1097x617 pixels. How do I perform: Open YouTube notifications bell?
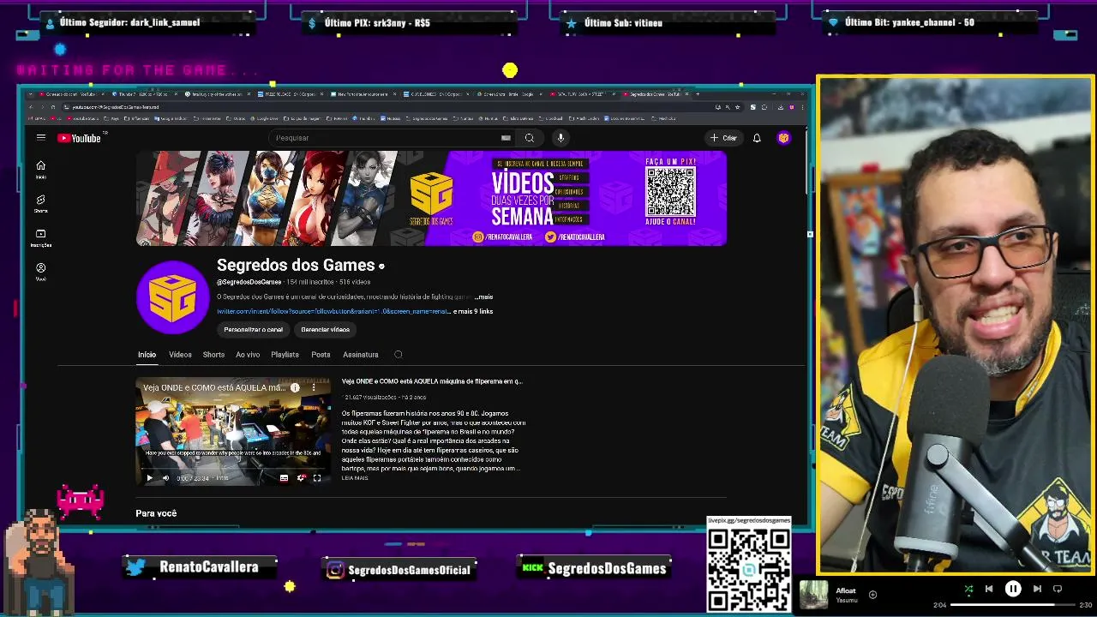tap(757, 138)
